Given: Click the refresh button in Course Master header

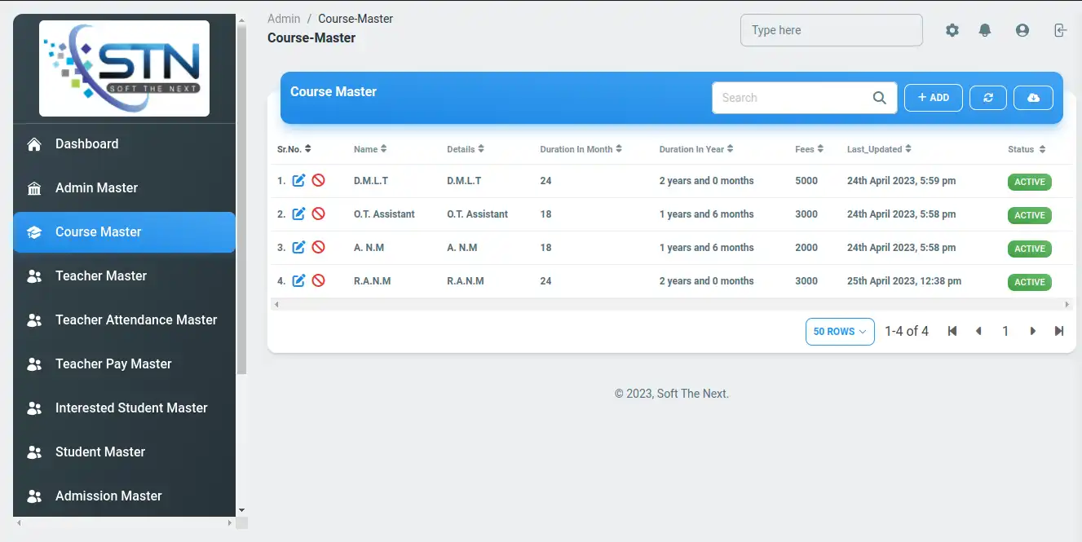Looking at the screenshot, I should 987,98.
